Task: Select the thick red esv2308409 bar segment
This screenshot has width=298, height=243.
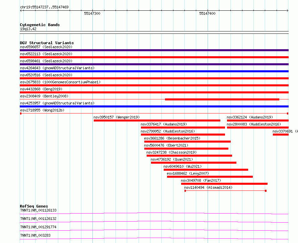Action: pos(222,99)
